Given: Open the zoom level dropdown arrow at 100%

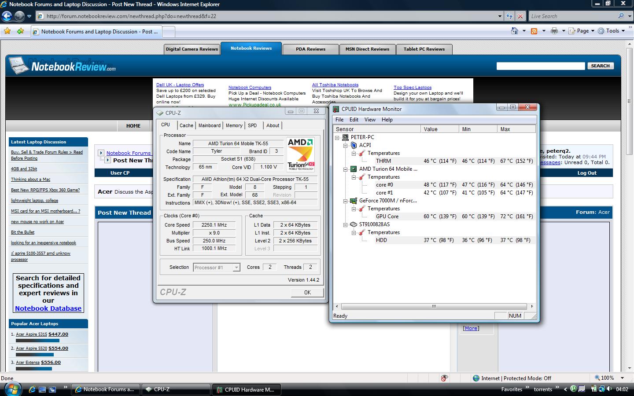Looking at the screenshot, I should 622,378.
